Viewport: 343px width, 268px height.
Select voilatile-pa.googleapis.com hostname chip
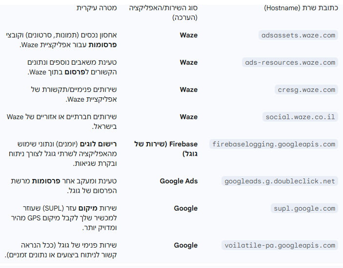coord(280,245)
